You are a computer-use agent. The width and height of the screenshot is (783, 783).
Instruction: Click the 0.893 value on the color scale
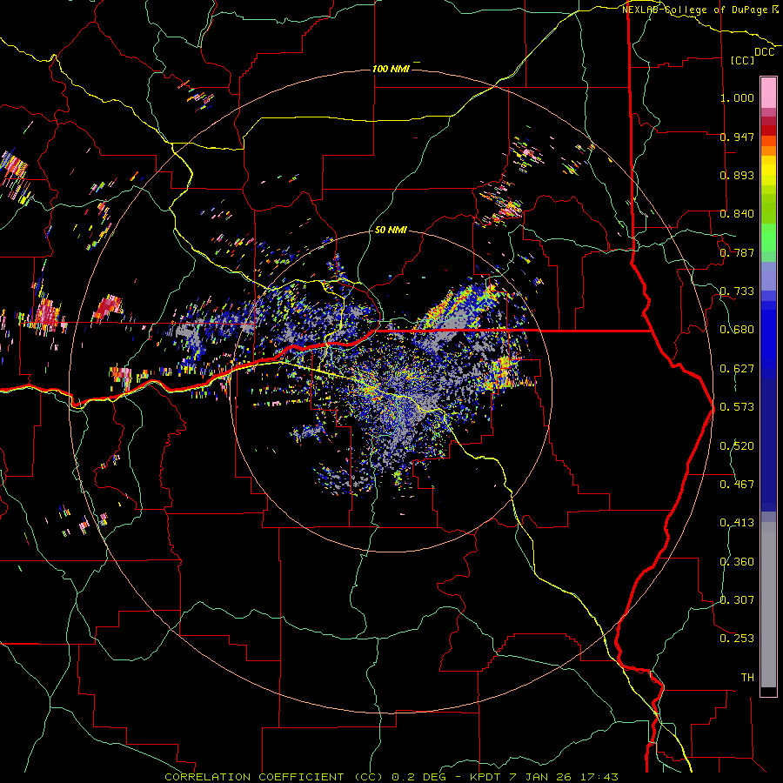pyautogui.click(x=737, y=175)
